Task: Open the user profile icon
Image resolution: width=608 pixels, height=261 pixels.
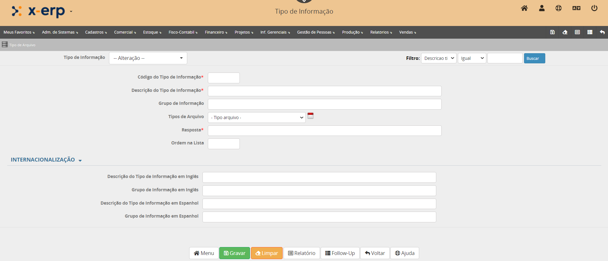Action: 542,8
